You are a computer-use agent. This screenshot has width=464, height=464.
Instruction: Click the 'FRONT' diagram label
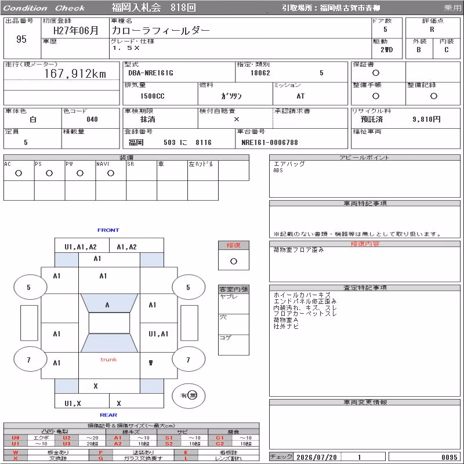click(x=108, y=230)
